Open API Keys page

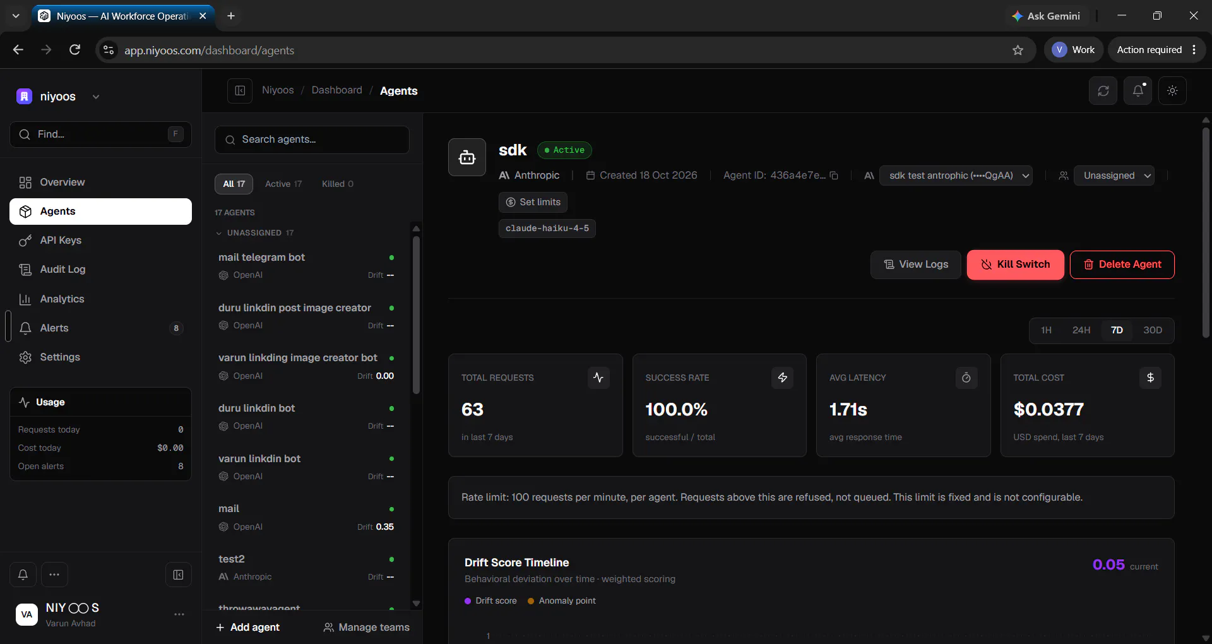tap(100, 241)
